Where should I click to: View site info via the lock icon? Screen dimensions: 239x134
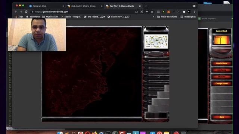[x=32, y=12]
